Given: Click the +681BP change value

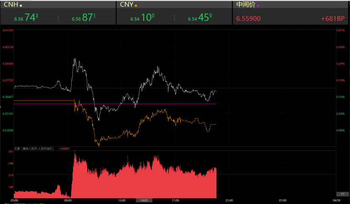Looking at the screenshot, I should pos(332,19).
